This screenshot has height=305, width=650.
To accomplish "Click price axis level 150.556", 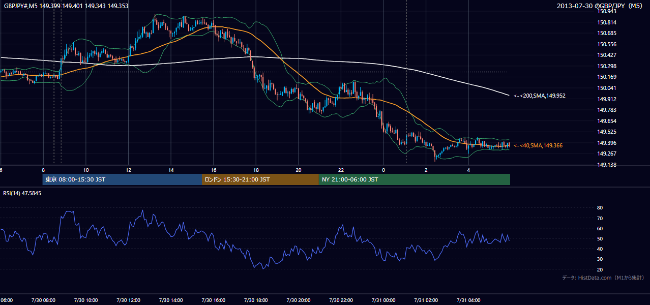I will (x=606, y=44).
